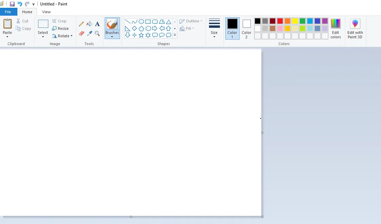Choose the Right arrow shape
The image size is (381, 224).
pyautogui.click(x=155, y=28)
